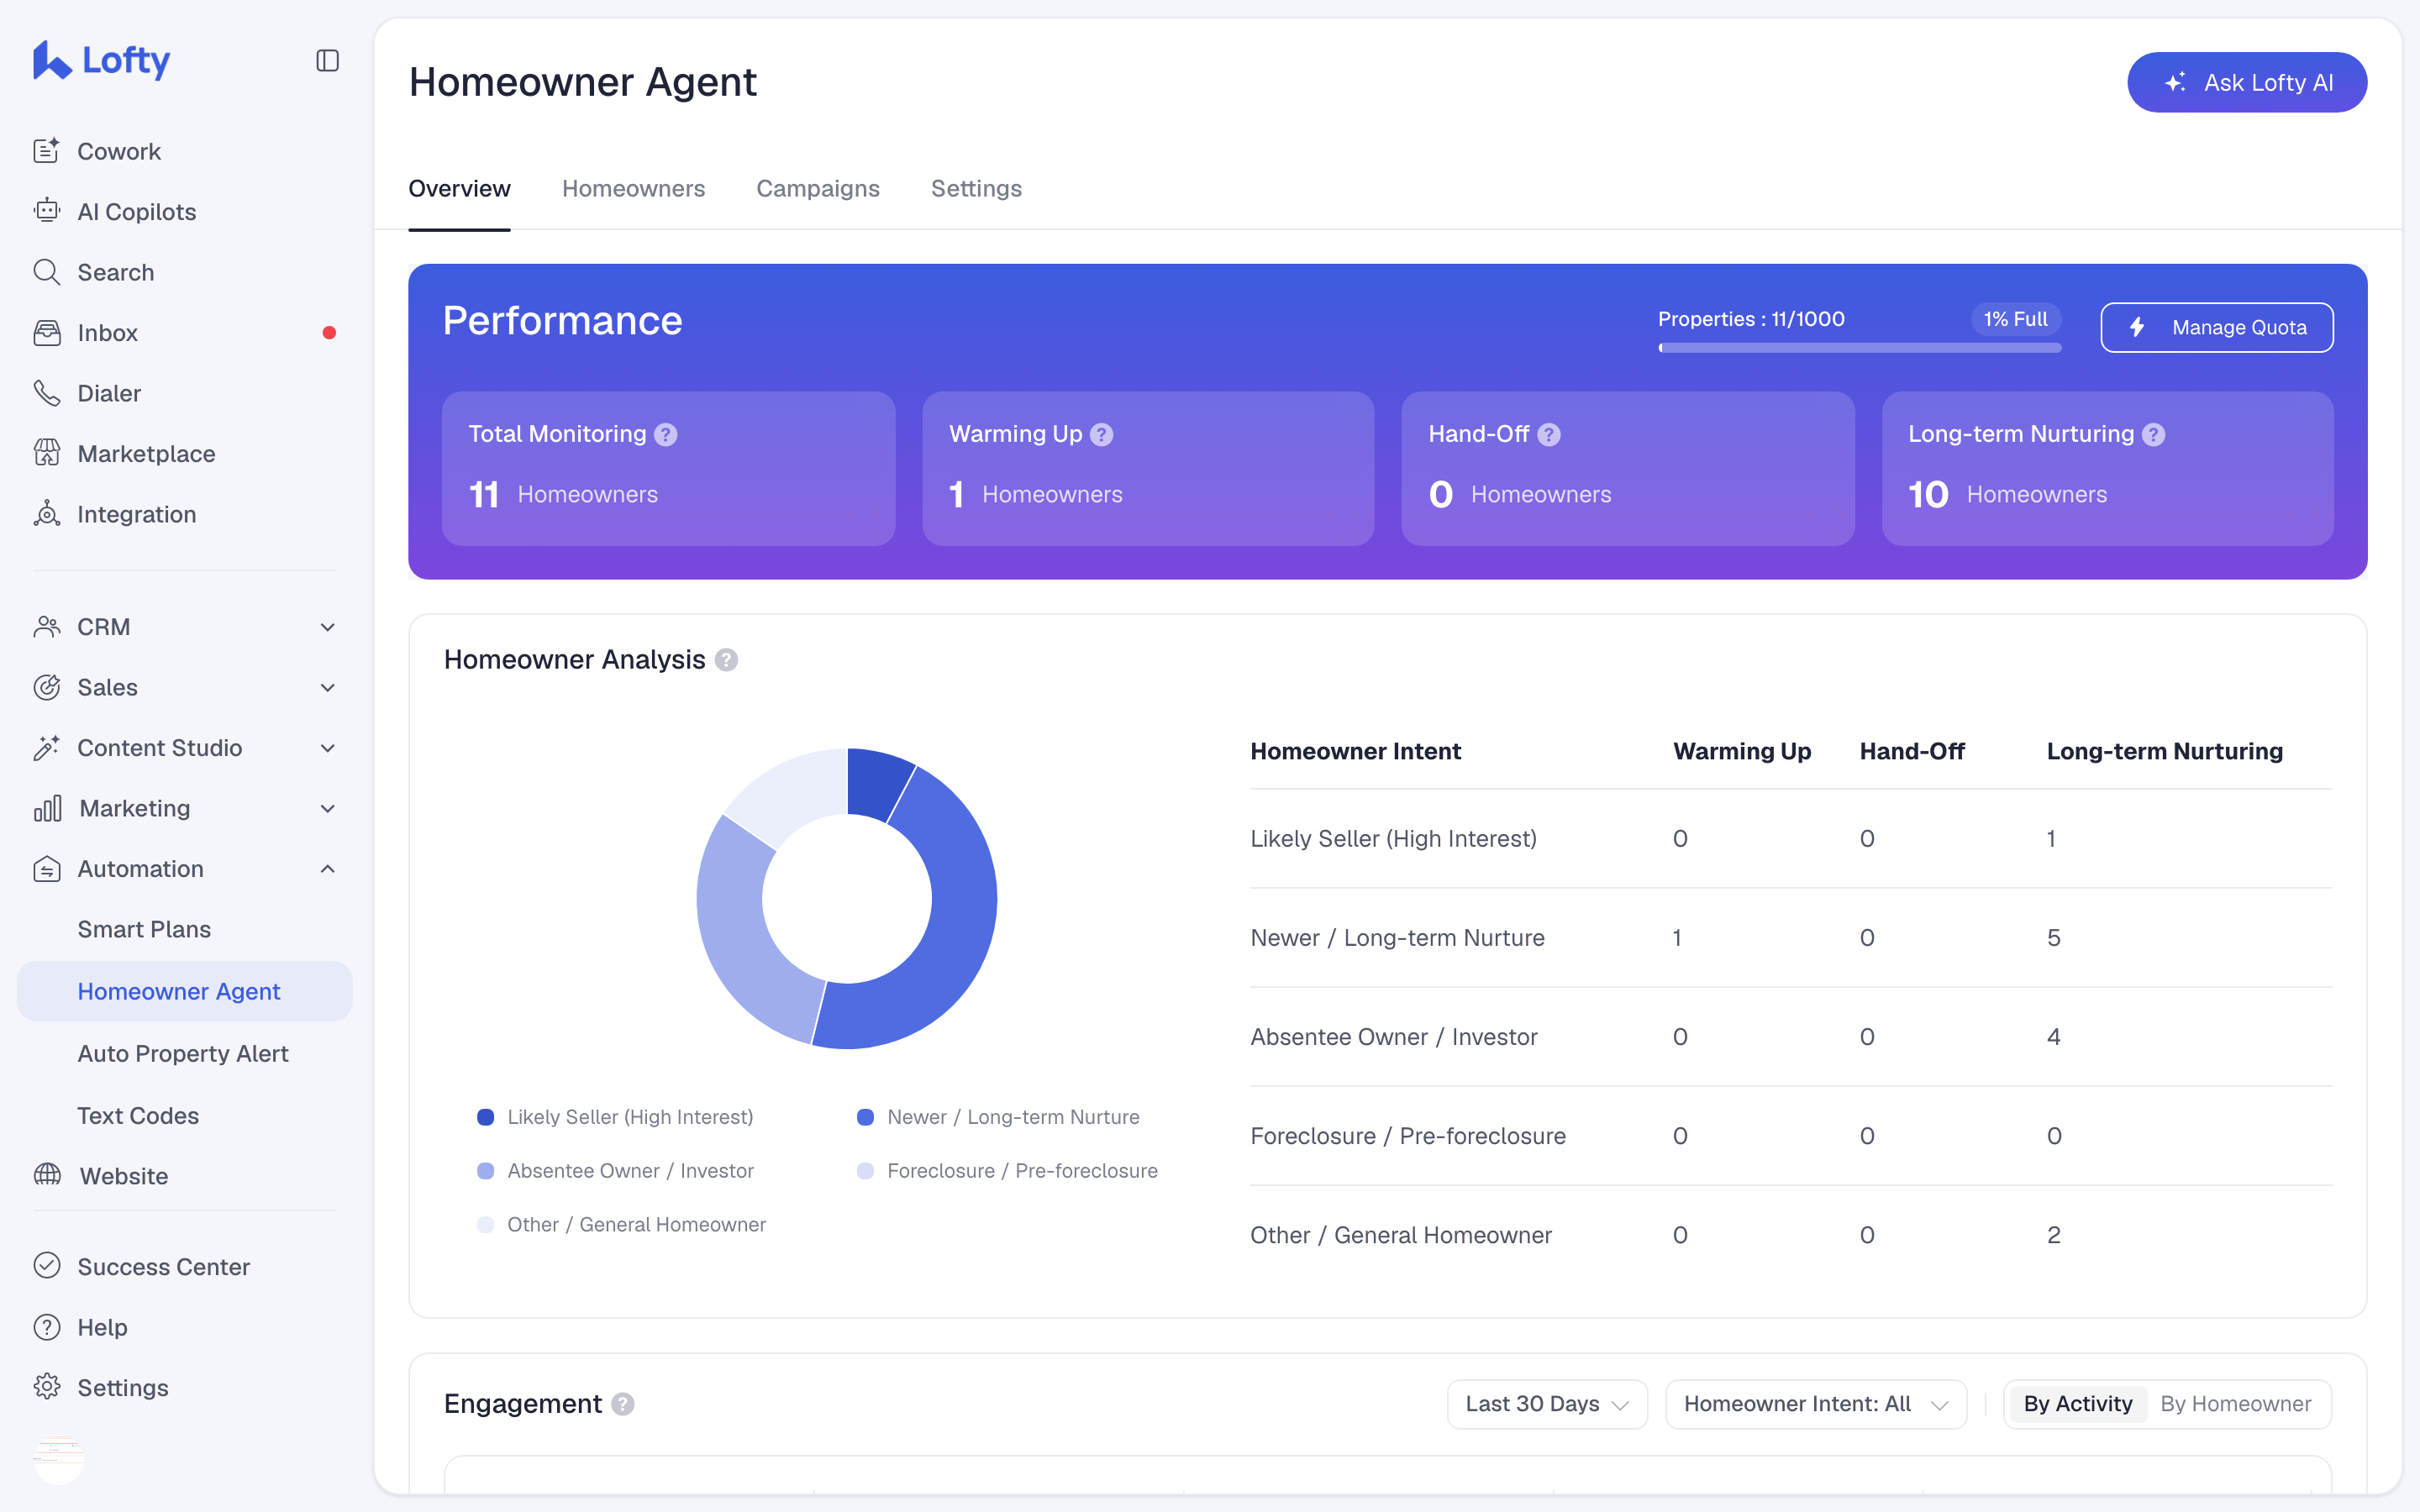Collapse the Automation menu chevron
Image resolution: width=2420 pixels, height=1512 pixels.
tap(327, 869)
